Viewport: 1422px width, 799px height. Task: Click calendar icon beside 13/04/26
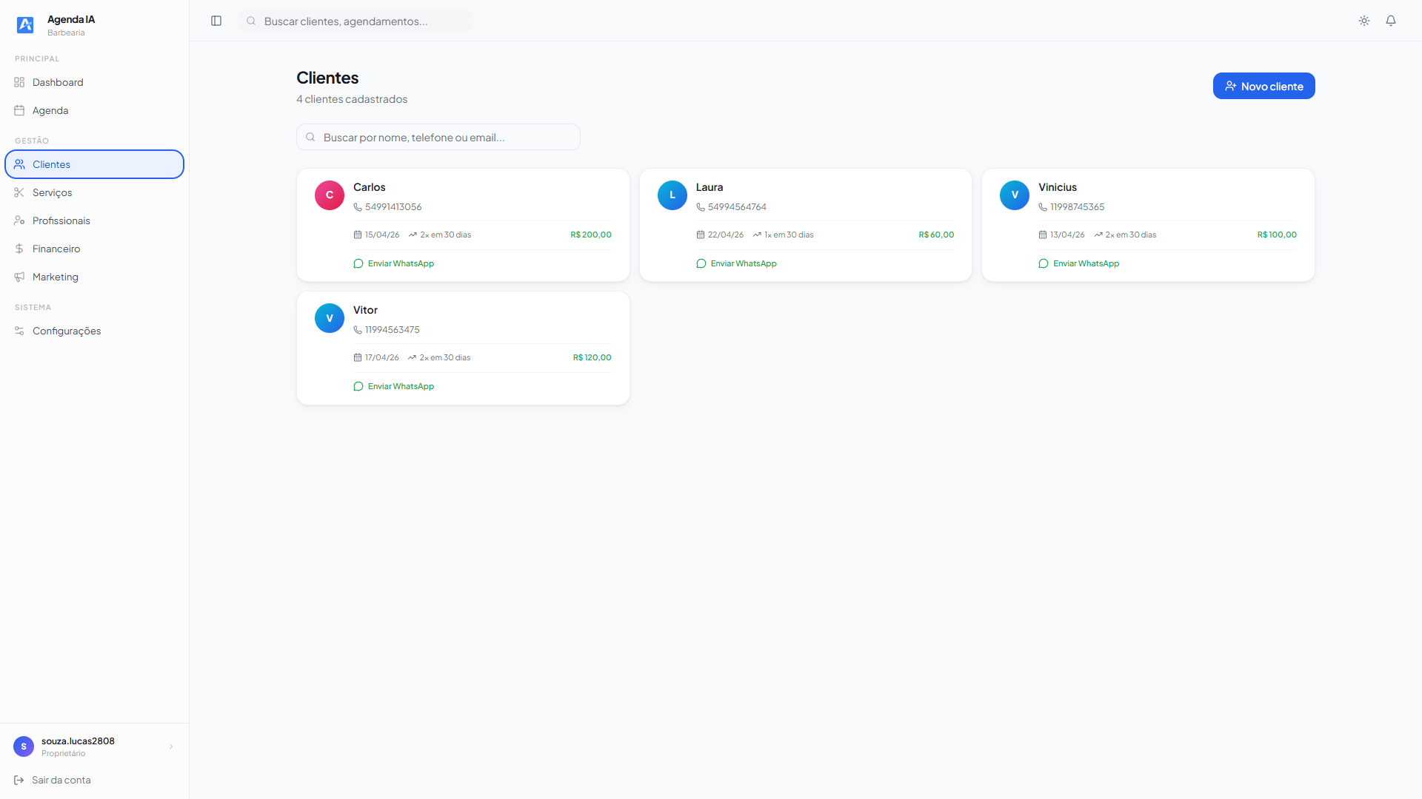tap(1043, 235)
